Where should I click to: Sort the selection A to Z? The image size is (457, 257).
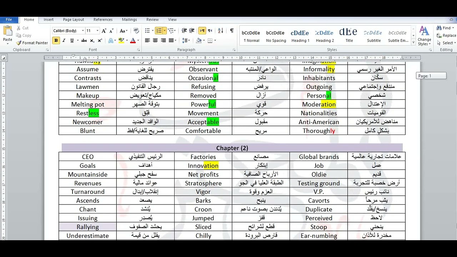[220, 31]
